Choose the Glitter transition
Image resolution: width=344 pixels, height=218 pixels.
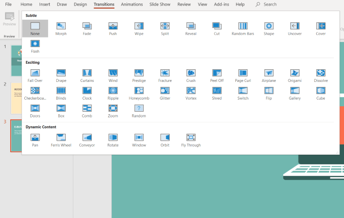click(x=165, y=93)
